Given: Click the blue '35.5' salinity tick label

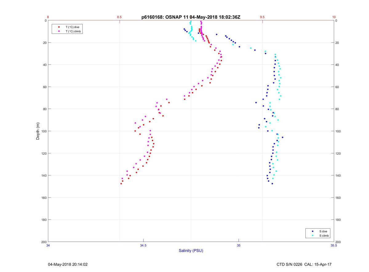Looking at the screenshot, I should click(x=334, y=246).
